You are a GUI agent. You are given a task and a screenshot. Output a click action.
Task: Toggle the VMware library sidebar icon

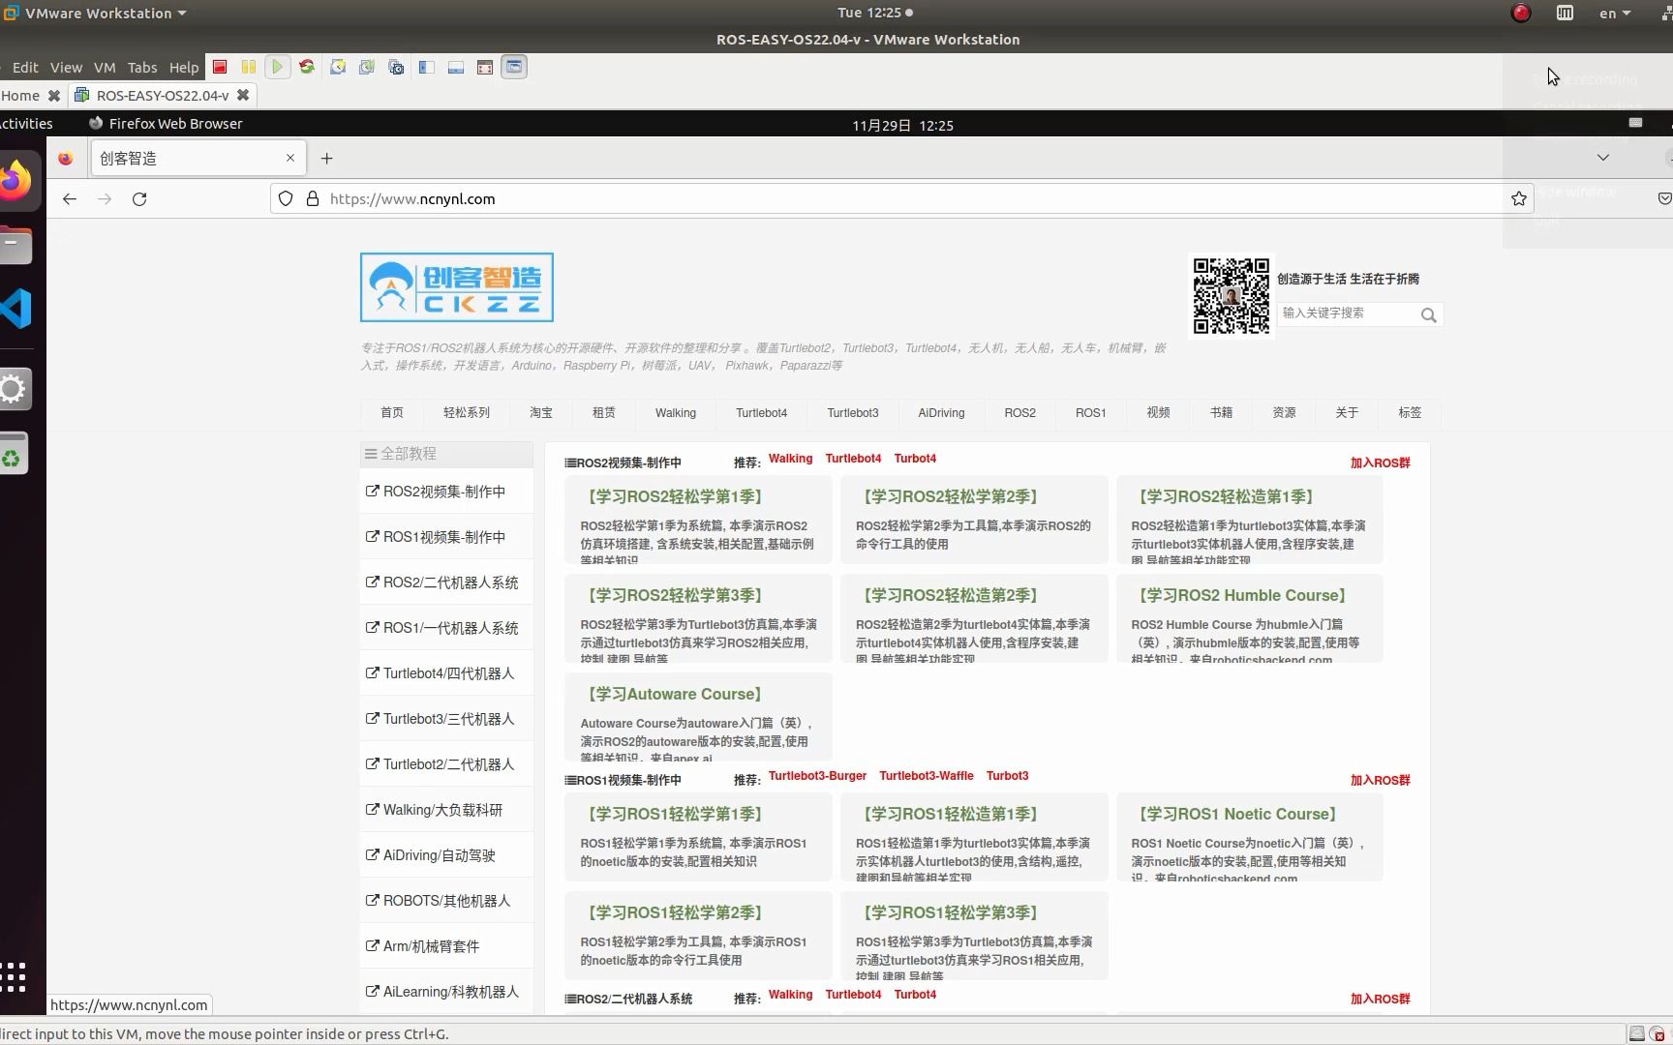click(x=427, y=67)
